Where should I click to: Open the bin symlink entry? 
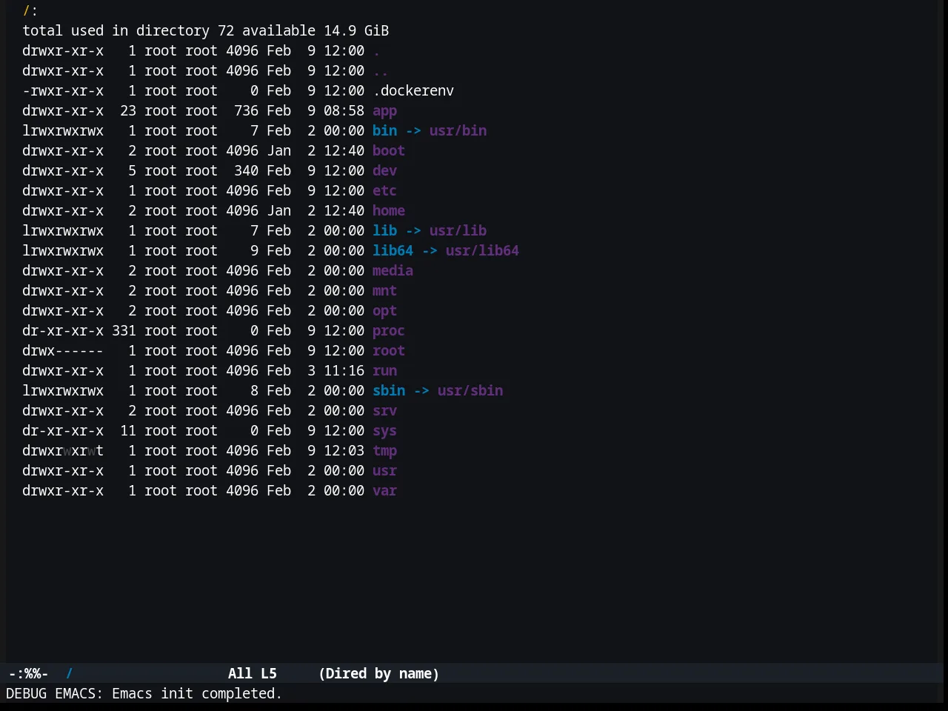384,130
